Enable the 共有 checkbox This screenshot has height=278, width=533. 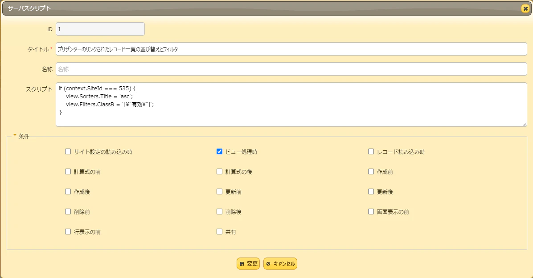coord(220,232)
